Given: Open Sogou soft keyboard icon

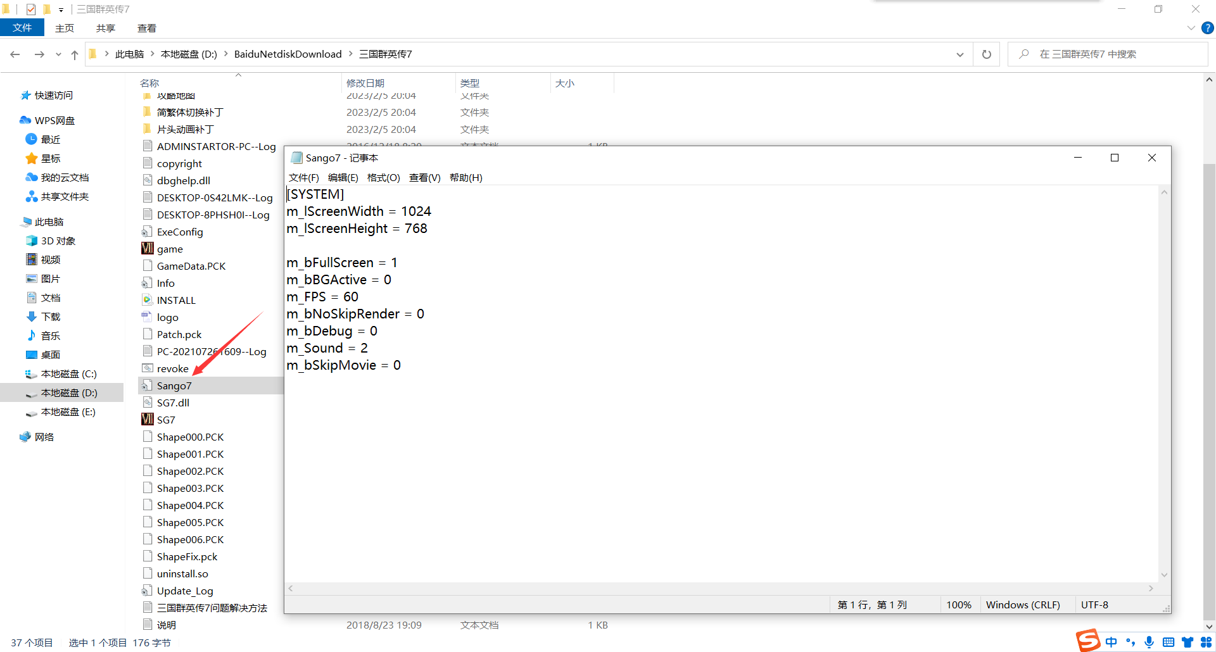Looking at the screenshot, I should (x=1168, y=642).
